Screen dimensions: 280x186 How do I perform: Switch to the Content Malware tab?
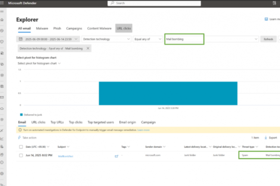pos(99,28)
